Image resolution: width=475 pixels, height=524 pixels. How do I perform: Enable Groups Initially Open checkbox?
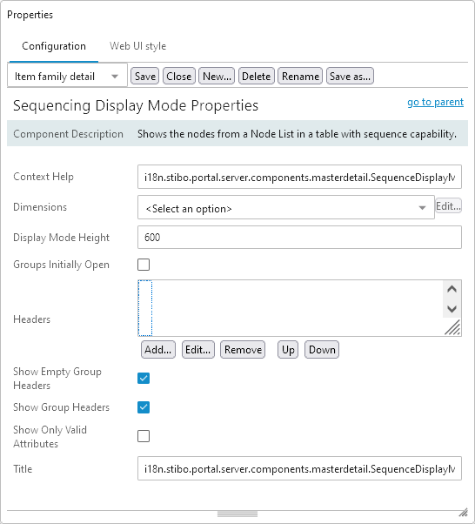tap(144, 265)
